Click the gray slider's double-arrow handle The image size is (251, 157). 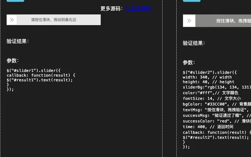189,21
